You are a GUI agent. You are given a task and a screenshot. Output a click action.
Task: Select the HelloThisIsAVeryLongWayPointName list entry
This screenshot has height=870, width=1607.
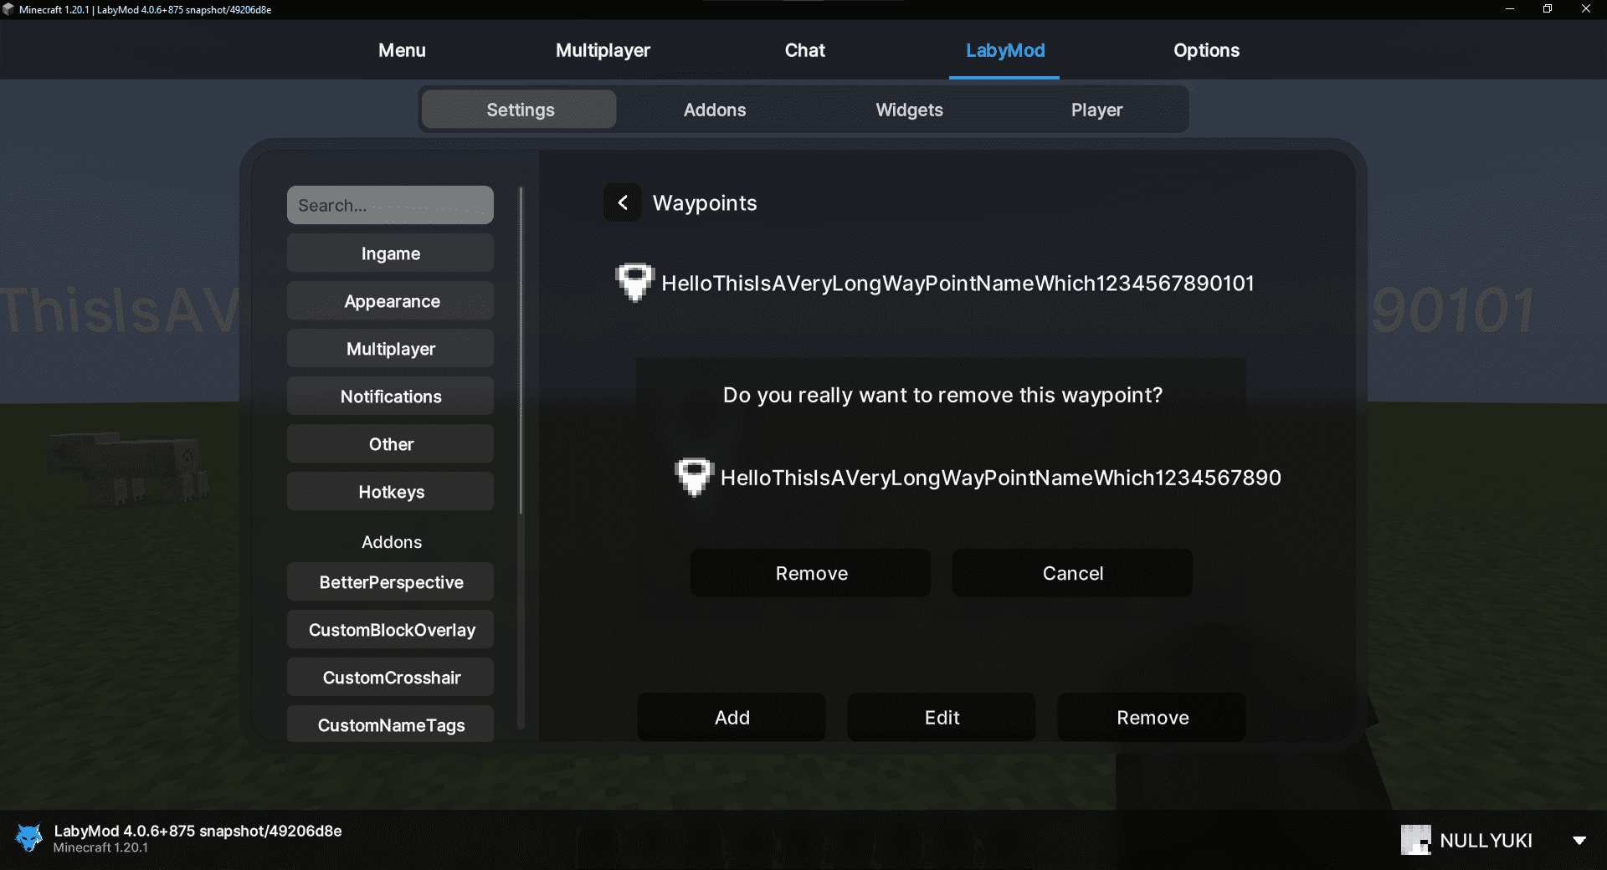point(935,283)
